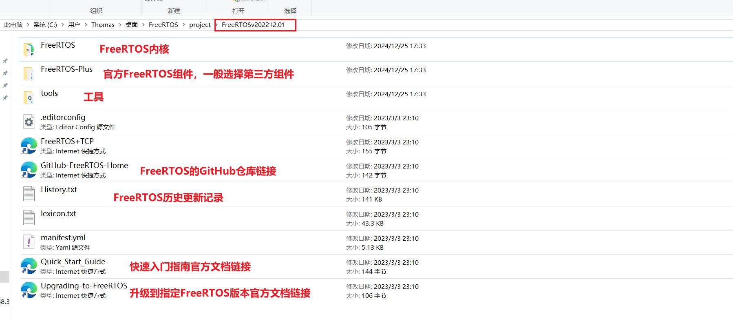Viewport: 733px width, 319px height.
Task: Expand the chevron after project breadcrumb
Action: click(216, 25)
